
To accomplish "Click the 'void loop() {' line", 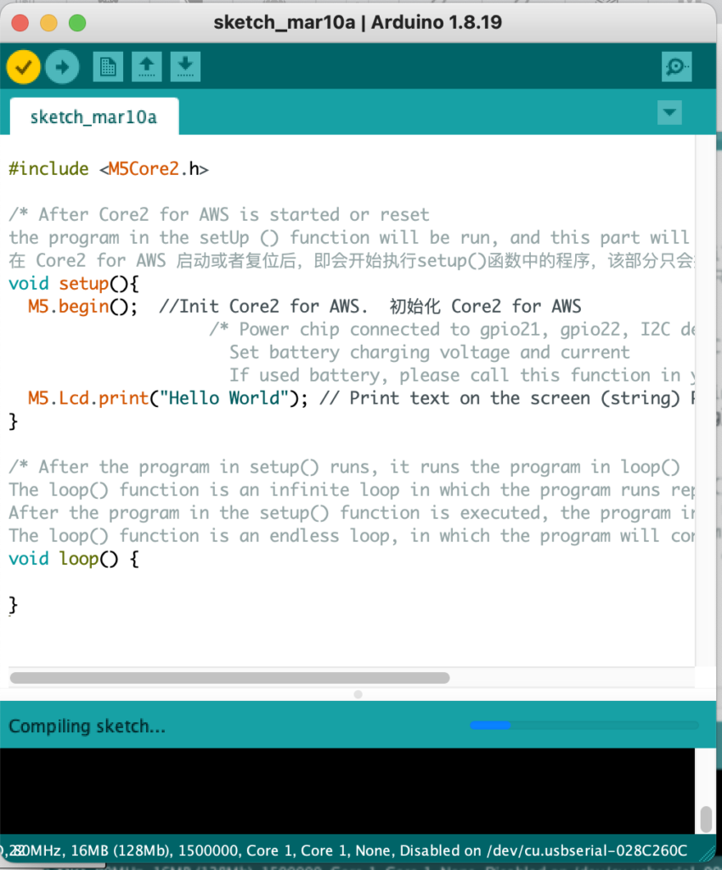I will point(74,559).
